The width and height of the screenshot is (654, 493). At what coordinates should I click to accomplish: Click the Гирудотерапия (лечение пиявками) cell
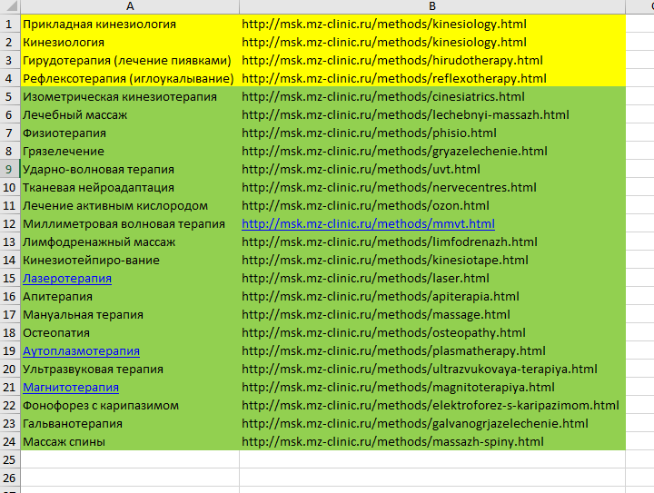tap(127, 61)
